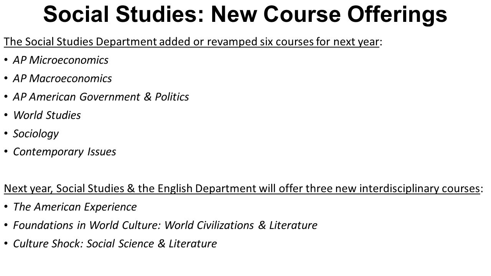491x276 pixels.
Task: Click the slide title Social Studies: New Course Offerings
Action: point(245,15)
